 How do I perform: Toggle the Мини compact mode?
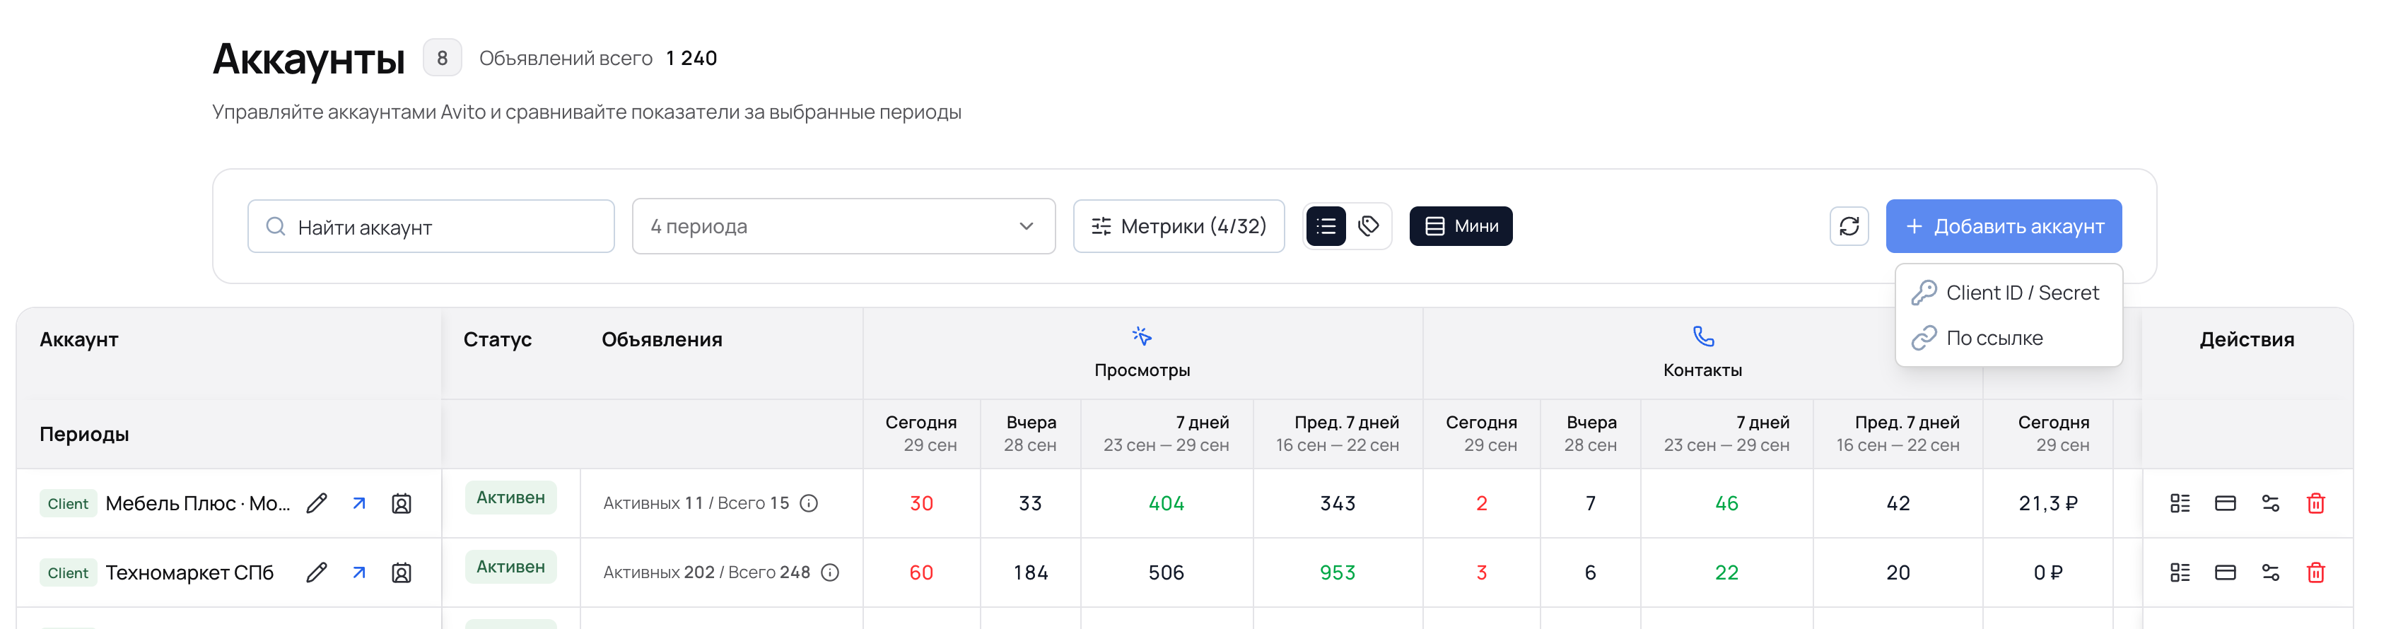pyautogui.click(x=1460, y=226)
